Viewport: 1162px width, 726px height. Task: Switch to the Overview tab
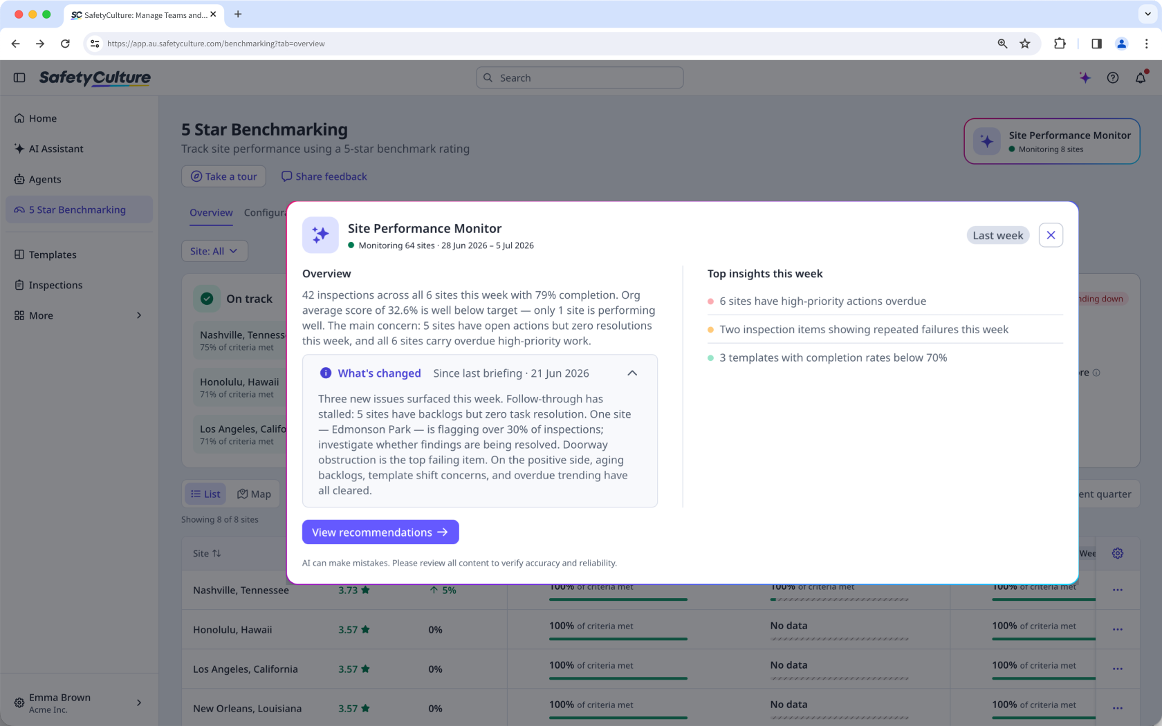pyautogui.click(x=211, y=212)
